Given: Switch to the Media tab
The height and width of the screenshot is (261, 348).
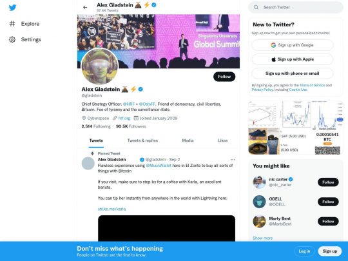Looking at the screenshot, I should point(188,140).
